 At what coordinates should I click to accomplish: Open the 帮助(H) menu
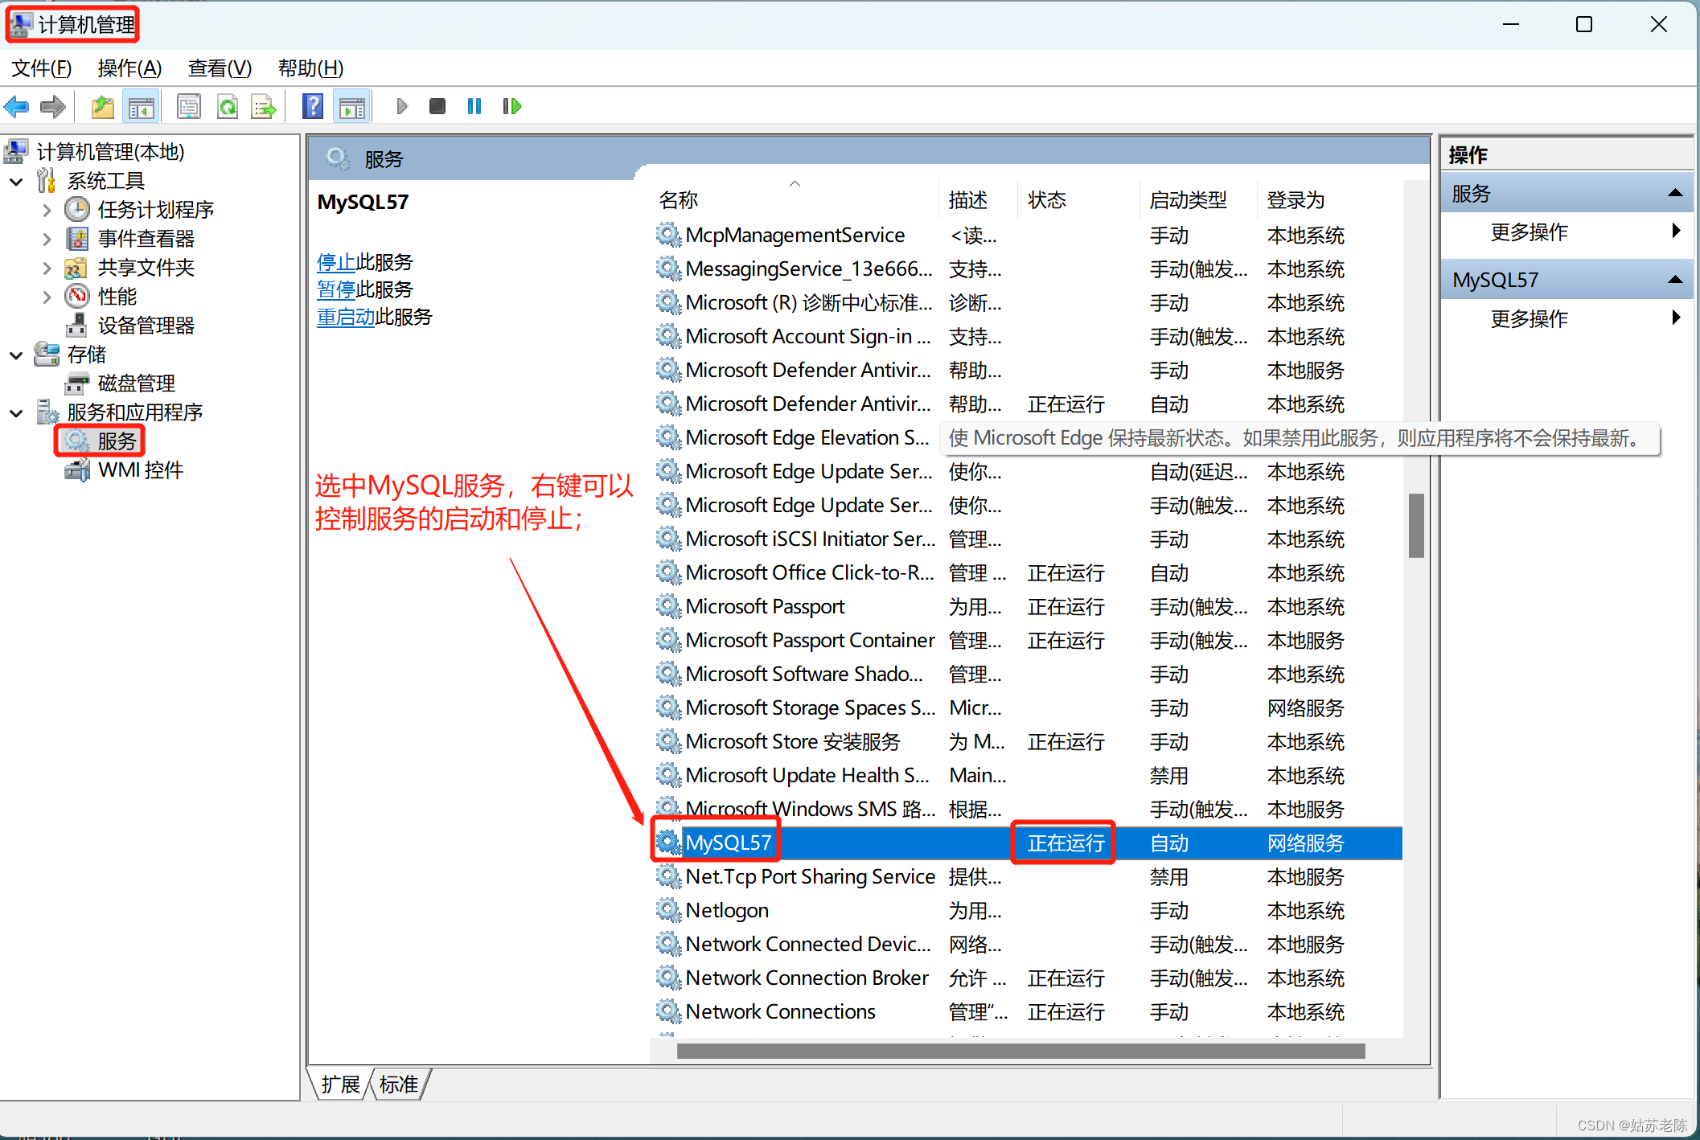tap(310, 68)
